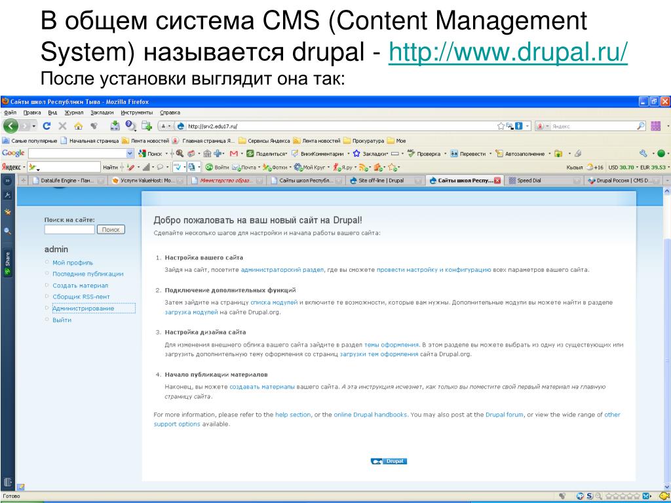Go to Home using the house icon
Image resolution: width=671 pixels, height=503 pixels.
(x=78, y=126)
